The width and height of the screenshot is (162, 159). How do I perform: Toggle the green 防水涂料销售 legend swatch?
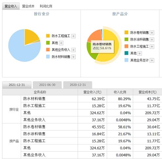click(127, 40)
